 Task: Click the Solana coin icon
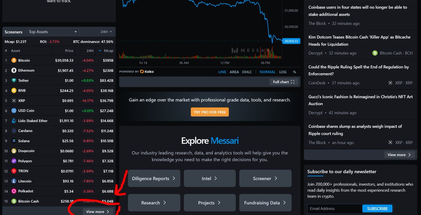point(14,141)
